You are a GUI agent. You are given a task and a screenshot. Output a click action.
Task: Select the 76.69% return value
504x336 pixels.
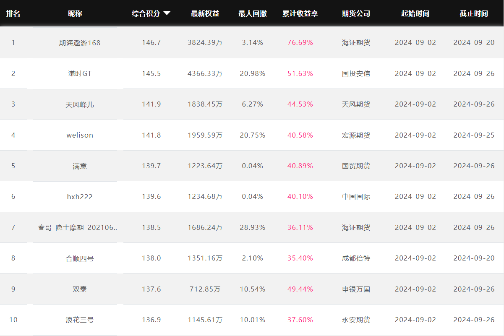pos(300,43)
